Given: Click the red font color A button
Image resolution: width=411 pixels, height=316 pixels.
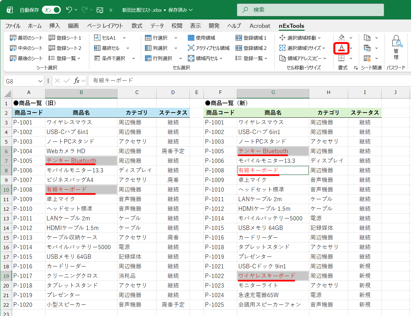Looking at the screenshot, I should tap(342, 48).
